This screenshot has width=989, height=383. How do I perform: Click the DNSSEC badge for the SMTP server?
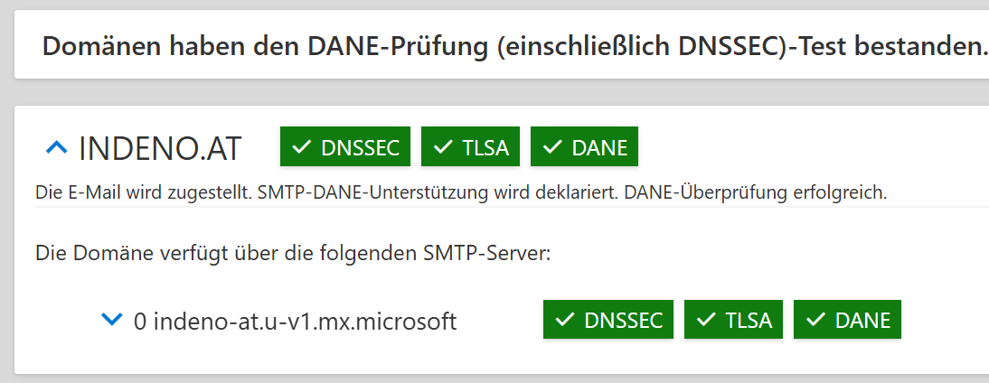click(608, 320)
